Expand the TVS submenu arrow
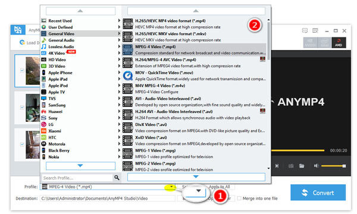Screen dimensions: 357x214 coord(119,99)
